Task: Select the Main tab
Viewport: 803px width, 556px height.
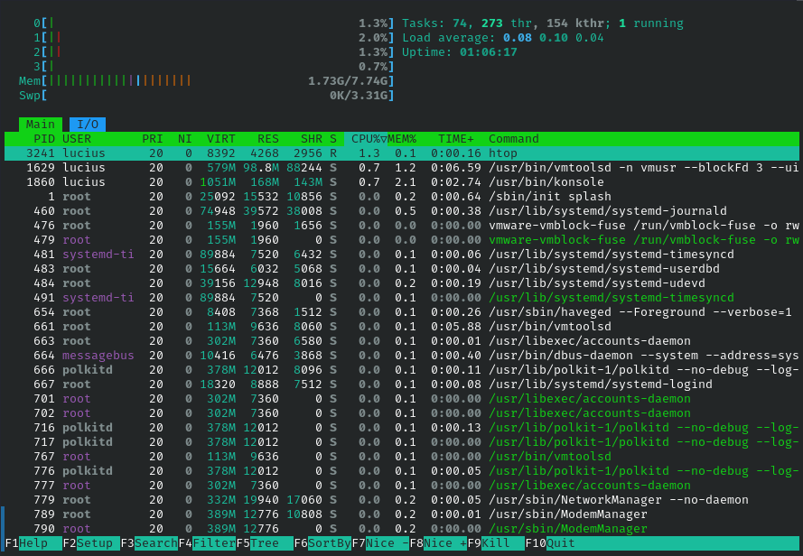Action: 40,125
